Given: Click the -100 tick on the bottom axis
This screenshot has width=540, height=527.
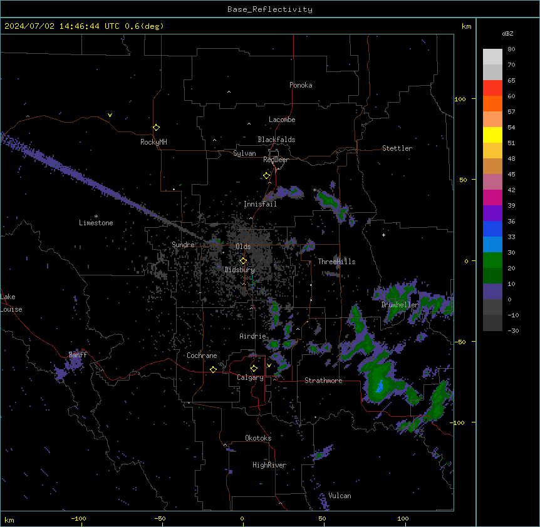Looking at the screenshot, I should [78, 518].
